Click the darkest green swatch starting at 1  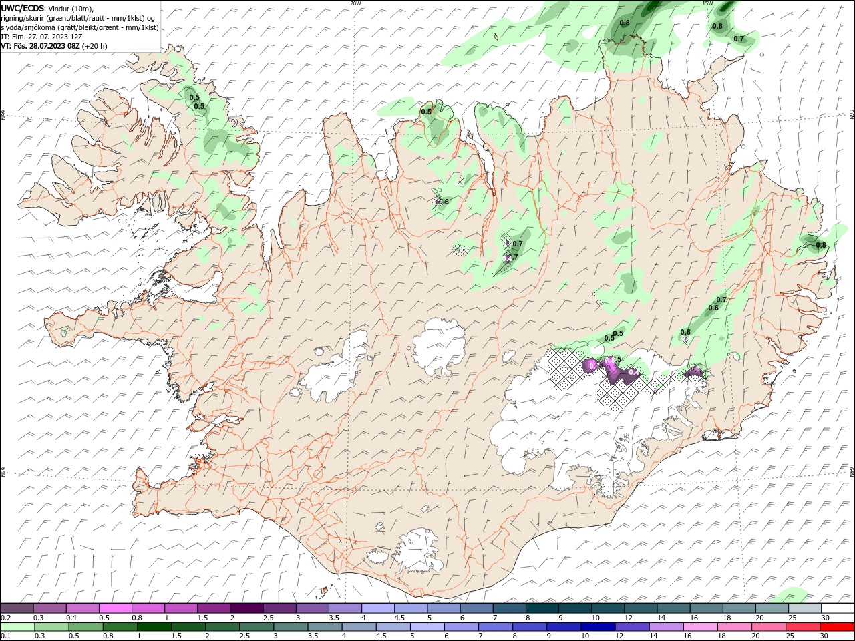154,627
